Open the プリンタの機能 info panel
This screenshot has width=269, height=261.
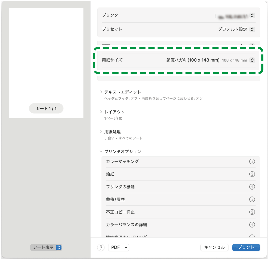click(252, 187)
